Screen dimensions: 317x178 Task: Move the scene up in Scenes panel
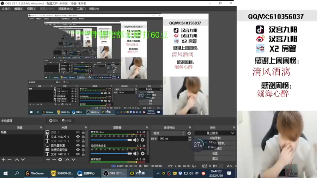[x=17, y=159]
